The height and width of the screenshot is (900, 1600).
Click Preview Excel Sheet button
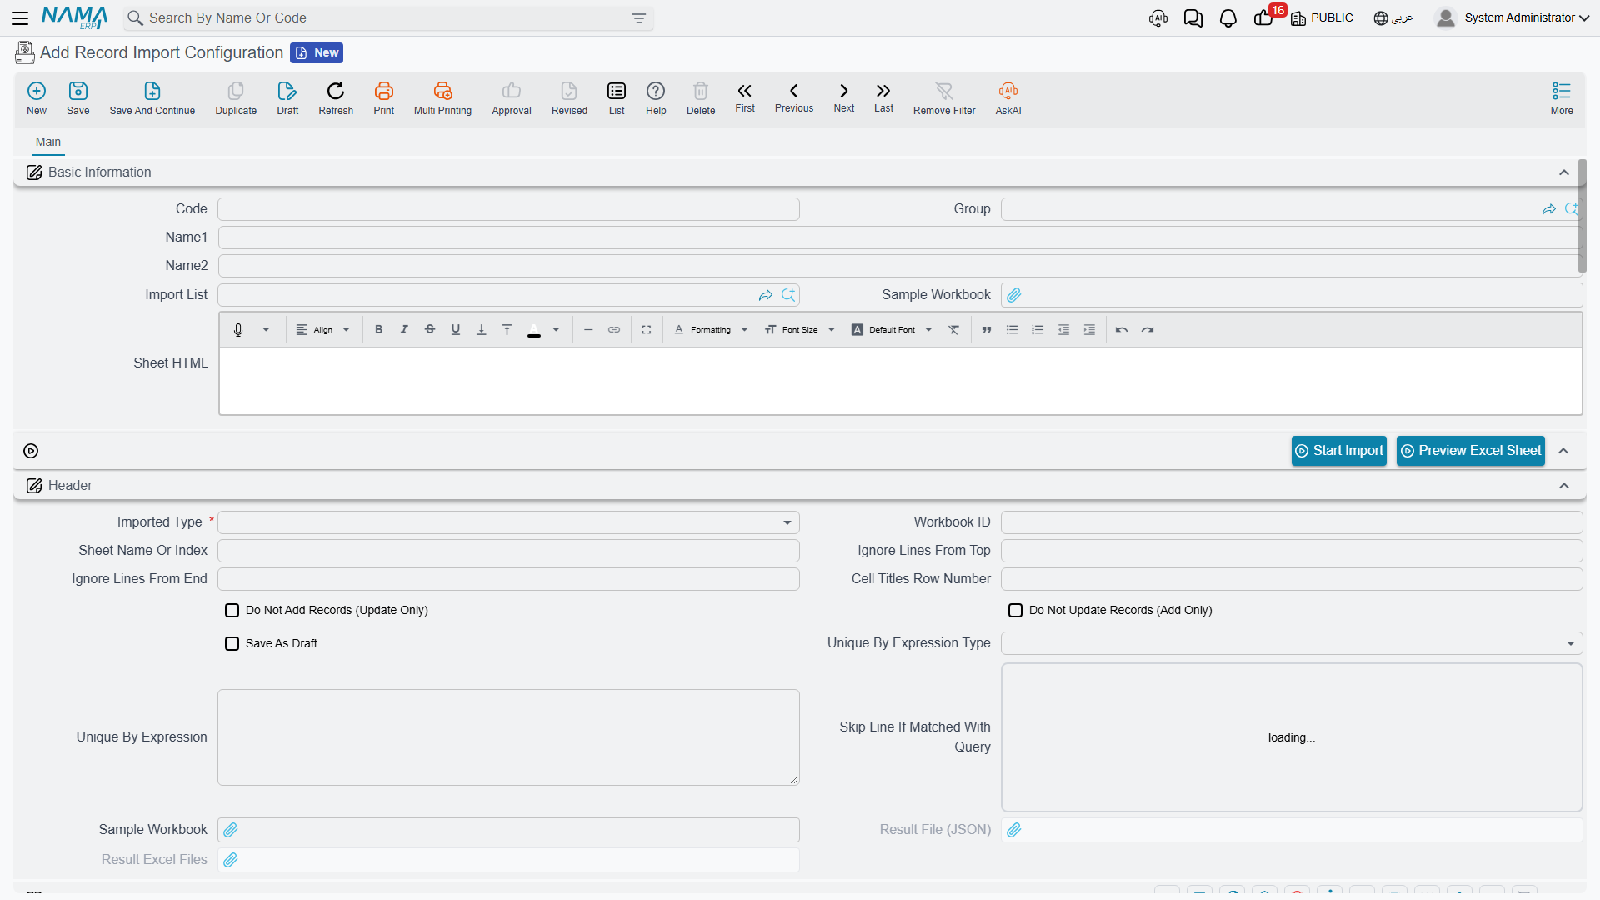pos(1471,451)
